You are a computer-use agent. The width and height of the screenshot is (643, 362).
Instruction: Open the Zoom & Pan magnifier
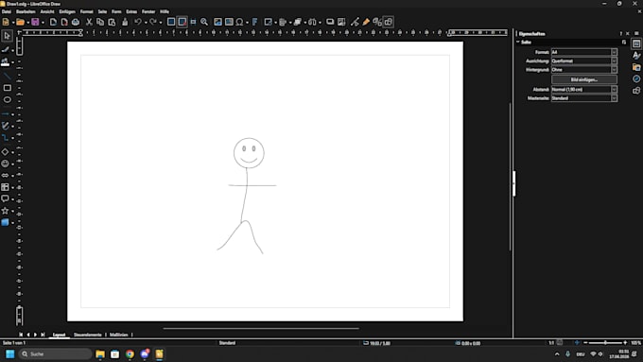point(204,22)
